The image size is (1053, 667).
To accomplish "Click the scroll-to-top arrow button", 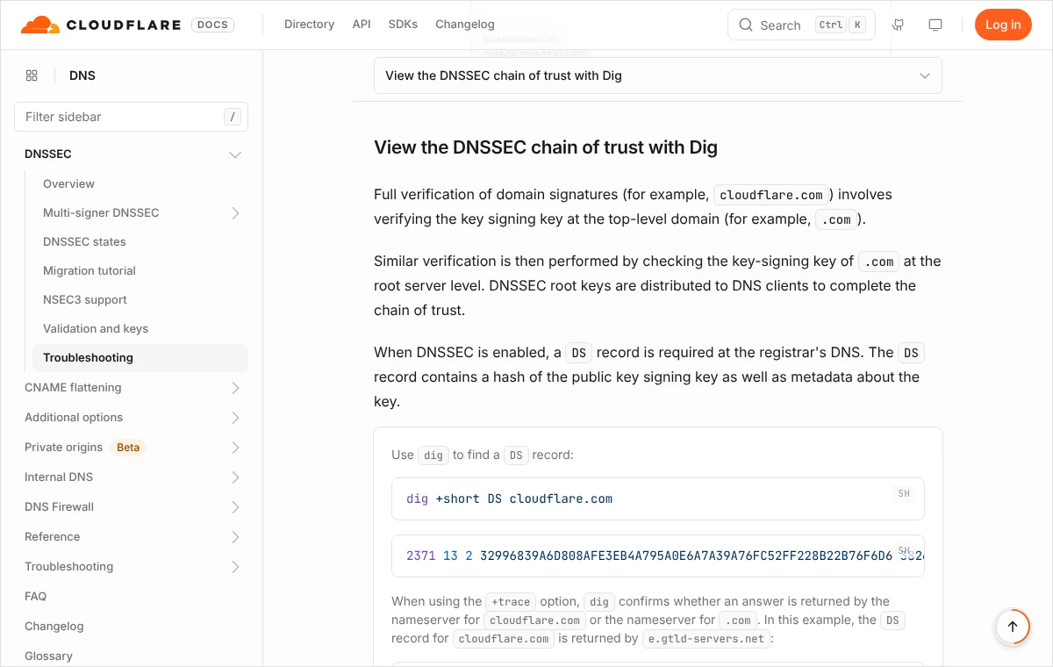I will click(x=1012, y=627).
